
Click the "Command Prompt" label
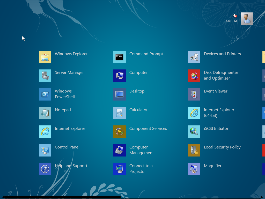[x=146, y=54]
